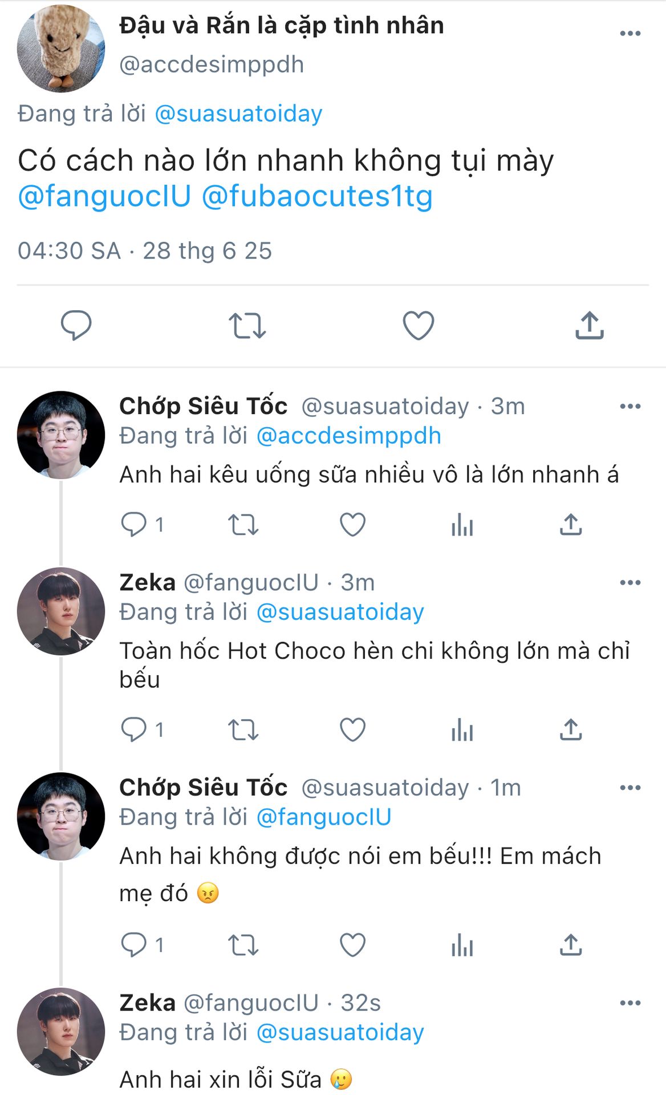Reply to the main tweet about lớn nhanh
The image size is (666, 1095).
(76, 325)
